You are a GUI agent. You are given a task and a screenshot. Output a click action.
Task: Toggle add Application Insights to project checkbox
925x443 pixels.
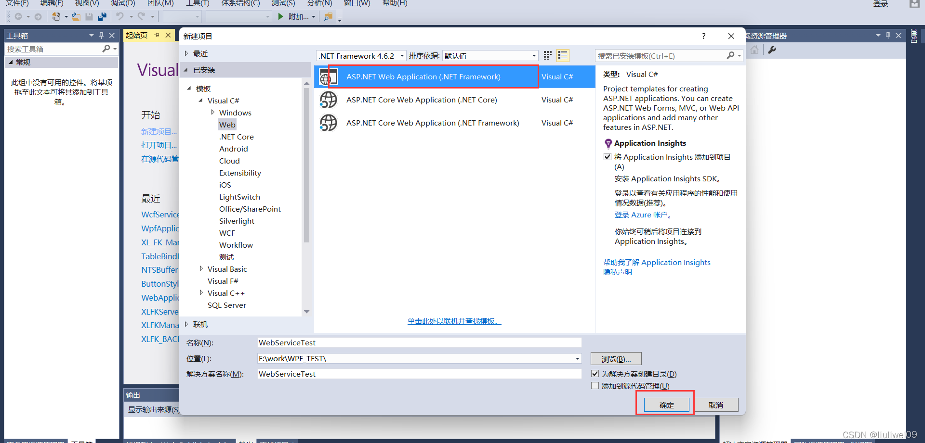point(608,157)
